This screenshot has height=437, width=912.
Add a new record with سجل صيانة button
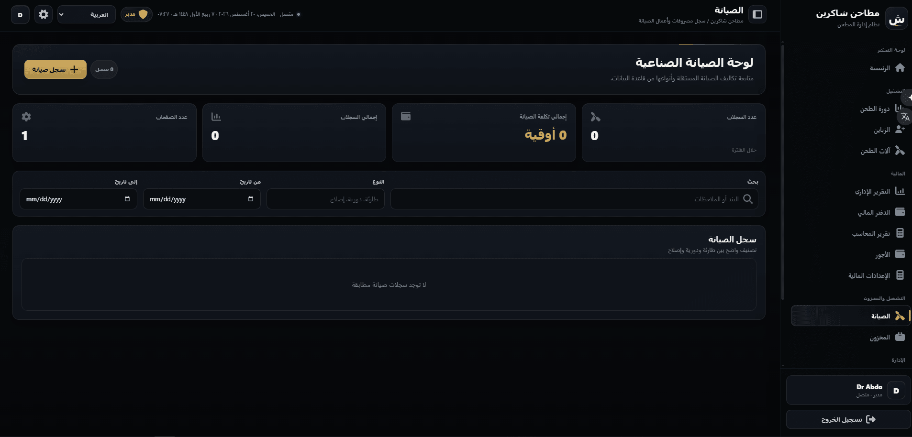tap(56, 69)
